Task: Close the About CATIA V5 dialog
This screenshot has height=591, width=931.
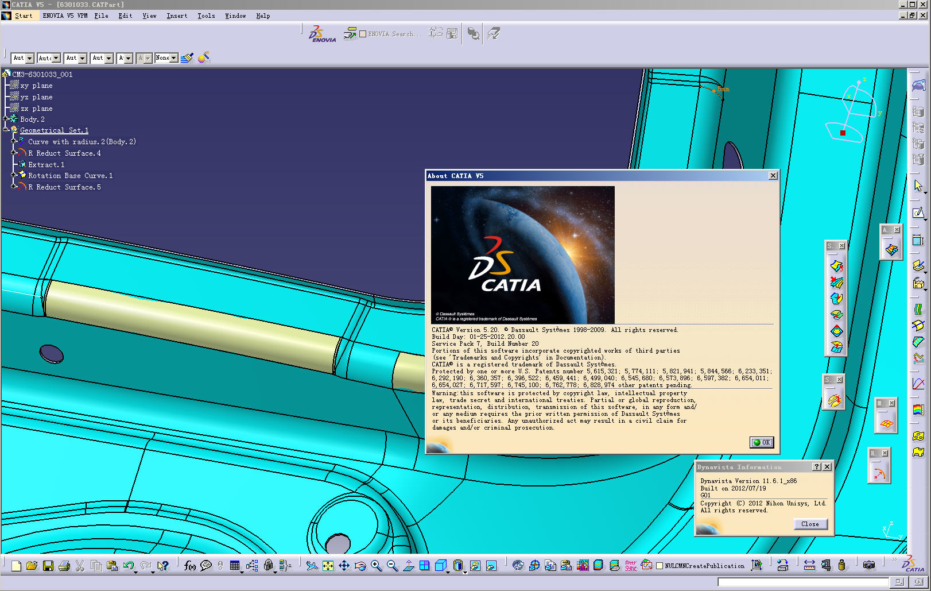Action: 773,176
